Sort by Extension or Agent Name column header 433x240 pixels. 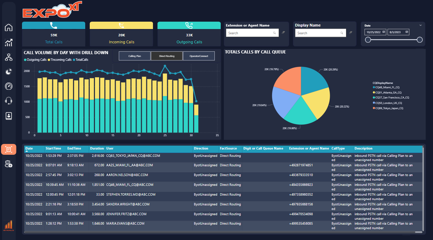(x=309, y=148)
